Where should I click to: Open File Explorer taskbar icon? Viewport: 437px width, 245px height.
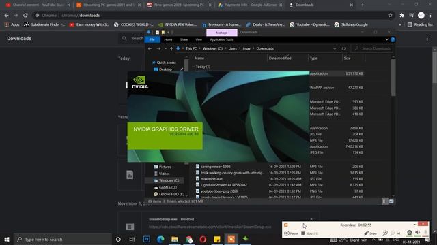(175, 239)
